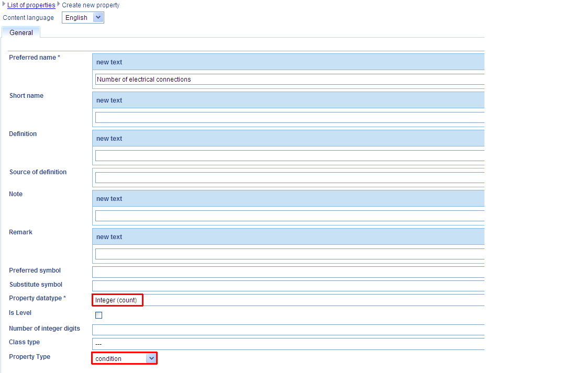Focus the Substitute symbol field

288,286
